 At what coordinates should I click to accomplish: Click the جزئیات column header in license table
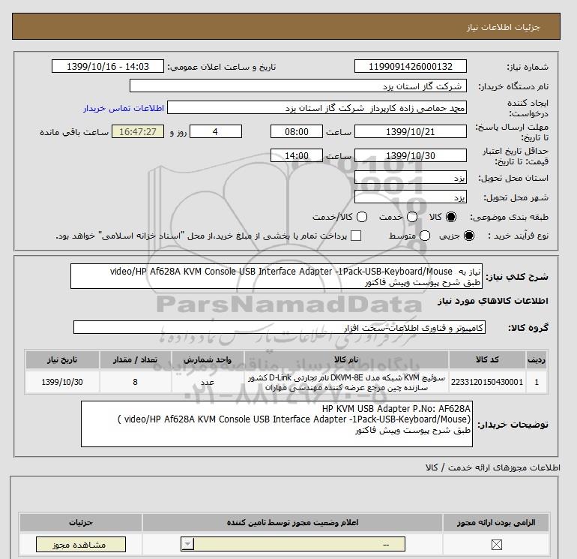81,522
